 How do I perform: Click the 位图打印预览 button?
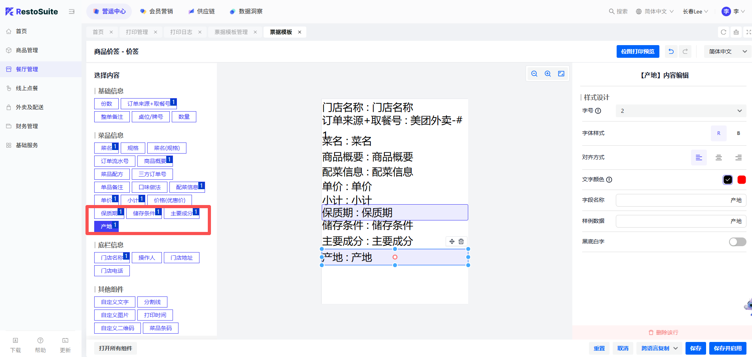click(x=638, y=51)
